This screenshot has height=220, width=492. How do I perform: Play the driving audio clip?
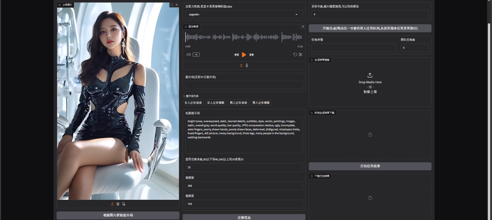tap(244, 55)
